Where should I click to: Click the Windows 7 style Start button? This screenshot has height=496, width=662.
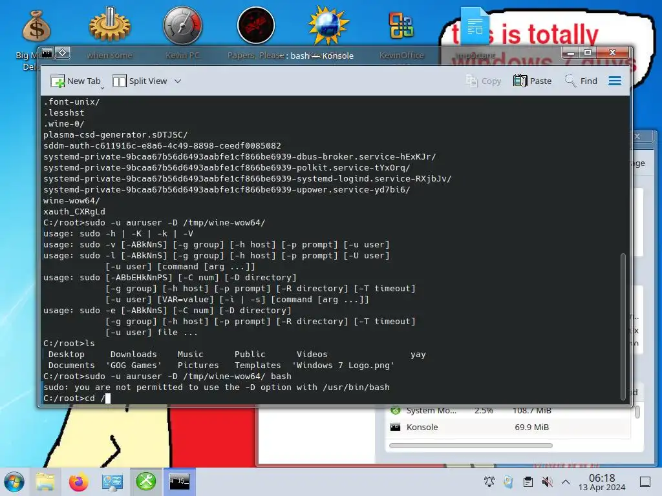(x=14, y=482)
